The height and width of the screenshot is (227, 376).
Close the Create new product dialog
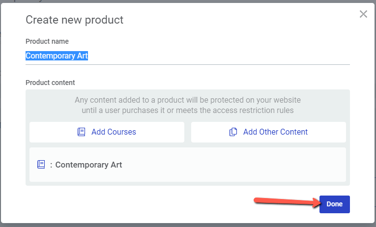[x=363, y=14]
